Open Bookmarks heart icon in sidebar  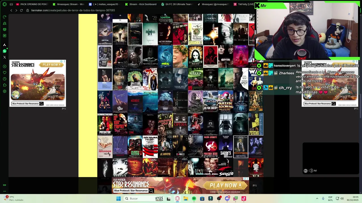click(x=5, y=73)
